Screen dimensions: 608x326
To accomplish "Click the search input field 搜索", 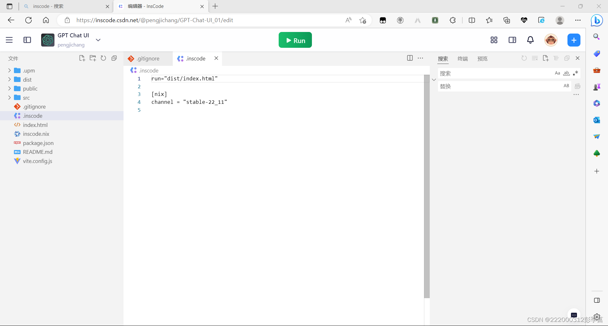I will (x=496, y=73).
